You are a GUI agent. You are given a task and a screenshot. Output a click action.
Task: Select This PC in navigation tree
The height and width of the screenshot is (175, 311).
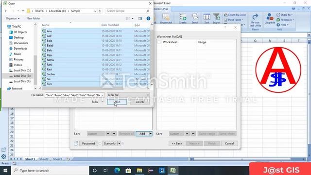[16, 26]
